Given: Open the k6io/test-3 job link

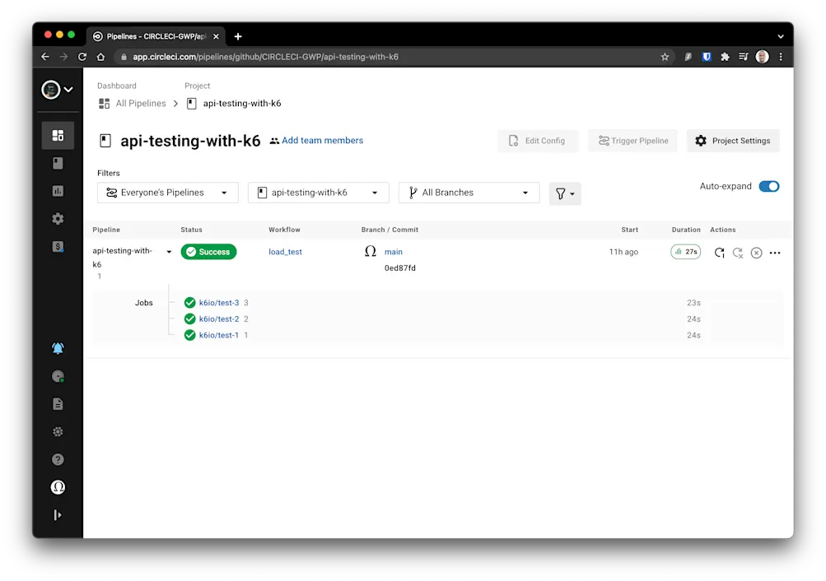Looking at the screenshot, I should pyautogui.click(x=219, y=303).
